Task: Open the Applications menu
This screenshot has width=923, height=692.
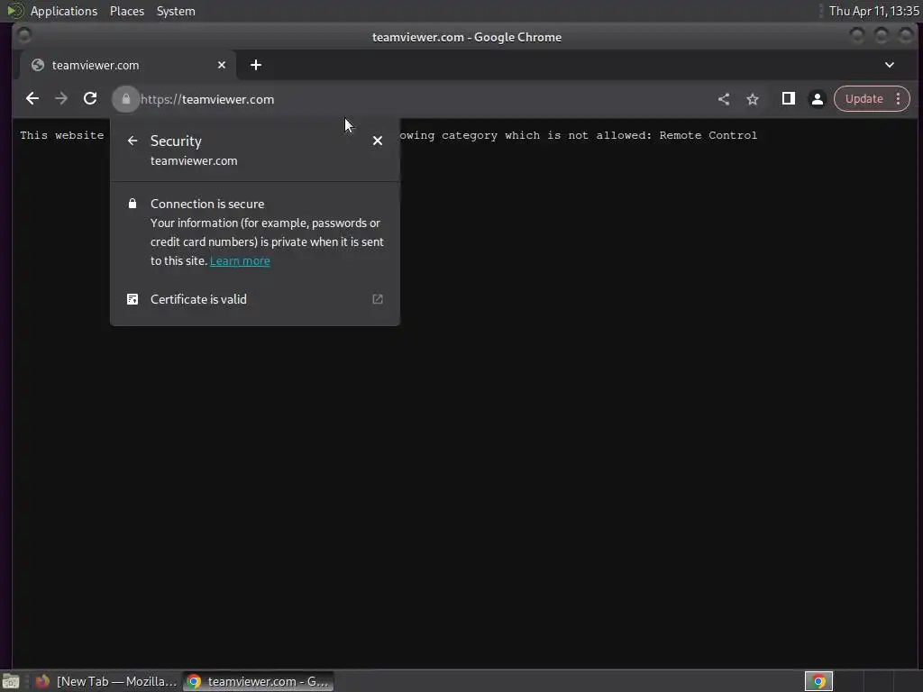Action: click(64, 11)
